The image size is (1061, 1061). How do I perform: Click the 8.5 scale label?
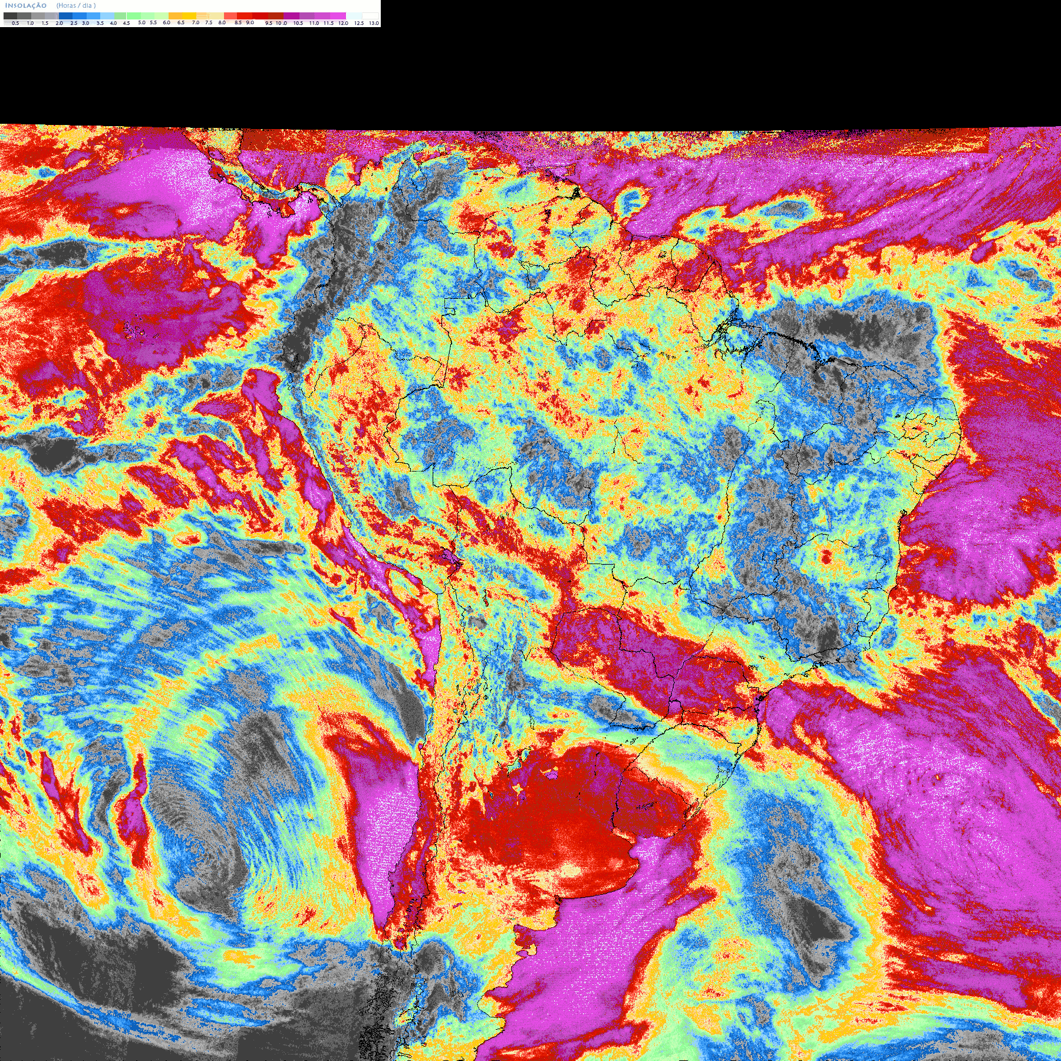pos(238,22)
